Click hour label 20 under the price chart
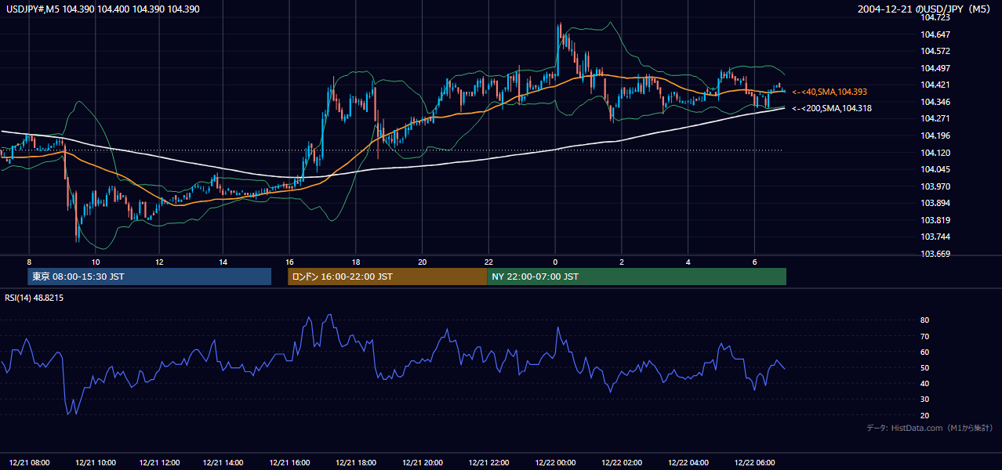1002x470 pixels. pos(423,262)
